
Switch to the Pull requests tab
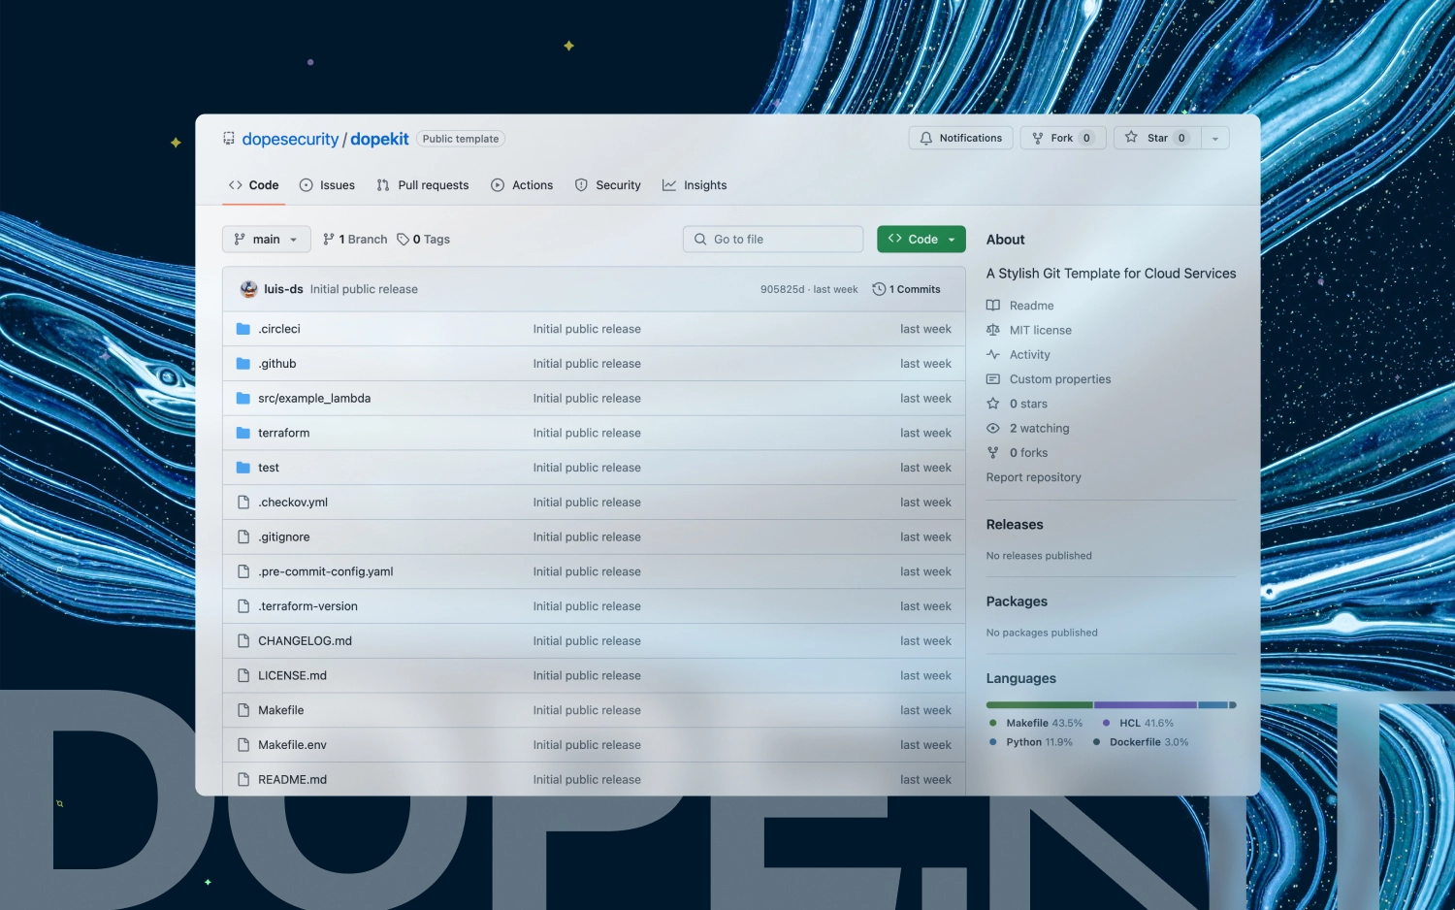point(423,184)
